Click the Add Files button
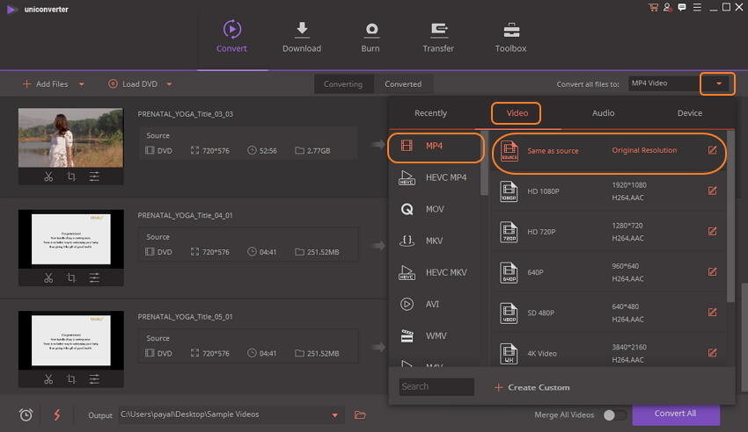748x432 pixels. pos(45,84)
